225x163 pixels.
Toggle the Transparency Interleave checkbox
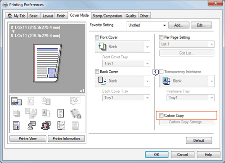tap(161, 72)
